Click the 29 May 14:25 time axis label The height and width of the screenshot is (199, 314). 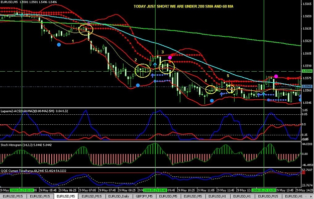click(x=304, y=190)
